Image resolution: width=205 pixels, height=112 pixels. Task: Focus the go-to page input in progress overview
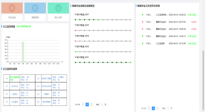pos(102,105)
